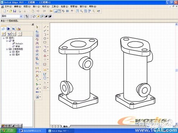This screenshot has width=178, height=133.
Task: Enable the last black cube display mode
Action: 50,16
